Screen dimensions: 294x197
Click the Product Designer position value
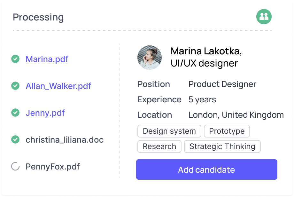point(222,84)
